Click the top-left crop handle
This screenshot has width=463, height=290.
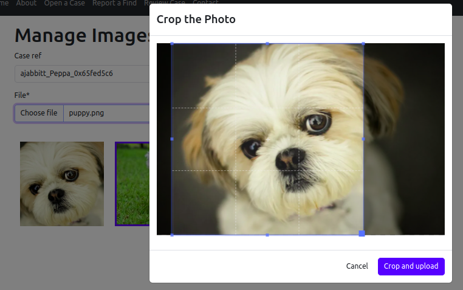click(172, 44)
